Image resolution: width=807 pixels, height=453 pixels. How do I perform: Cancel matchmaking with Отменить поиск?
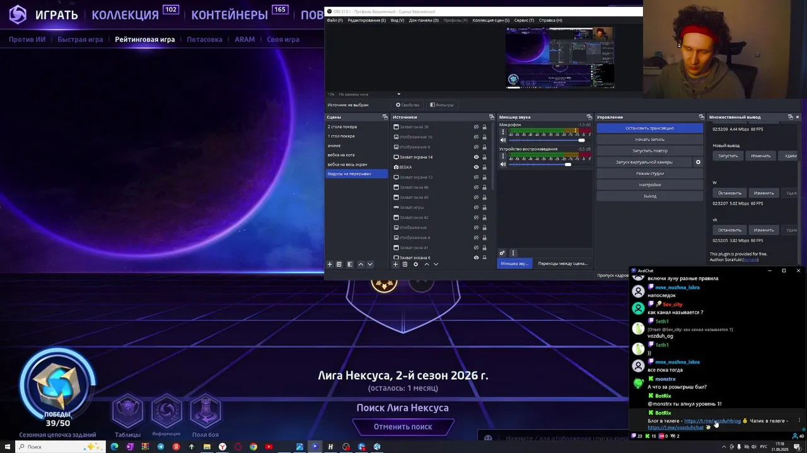pyautogui.click(x=403, y=427)
